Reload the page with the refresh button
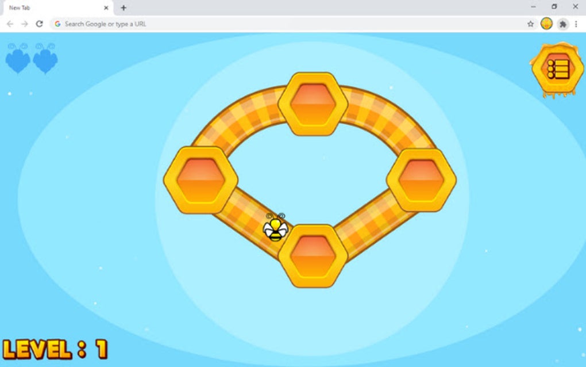 coord(38,24)
